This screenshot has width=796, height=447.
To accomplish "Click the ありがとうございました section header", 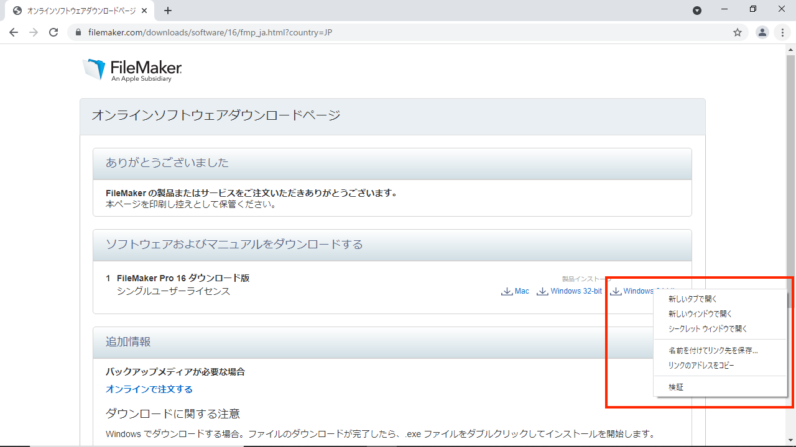I will (392, 163).
